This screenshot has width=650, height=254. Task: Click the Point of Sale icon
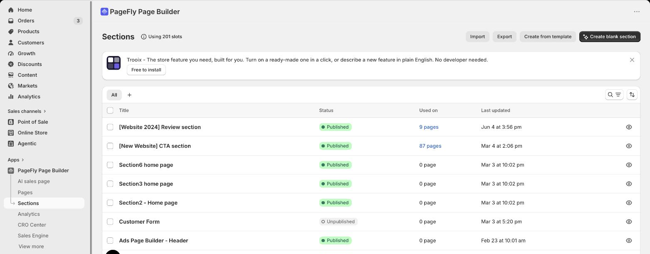pyautogui.click(x=11, y=122)
